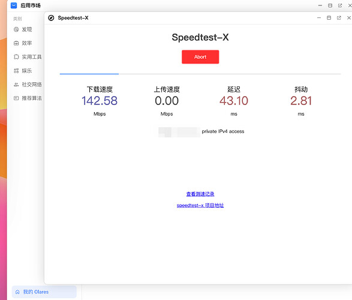Open the speedtest-x 项目地址 link
The width and height of the screenshot is (352, 300).
[x=200, y=205]
